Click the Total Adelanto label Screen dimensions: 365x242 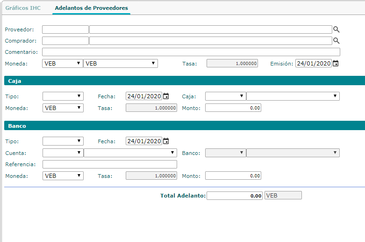coord(183,196)
